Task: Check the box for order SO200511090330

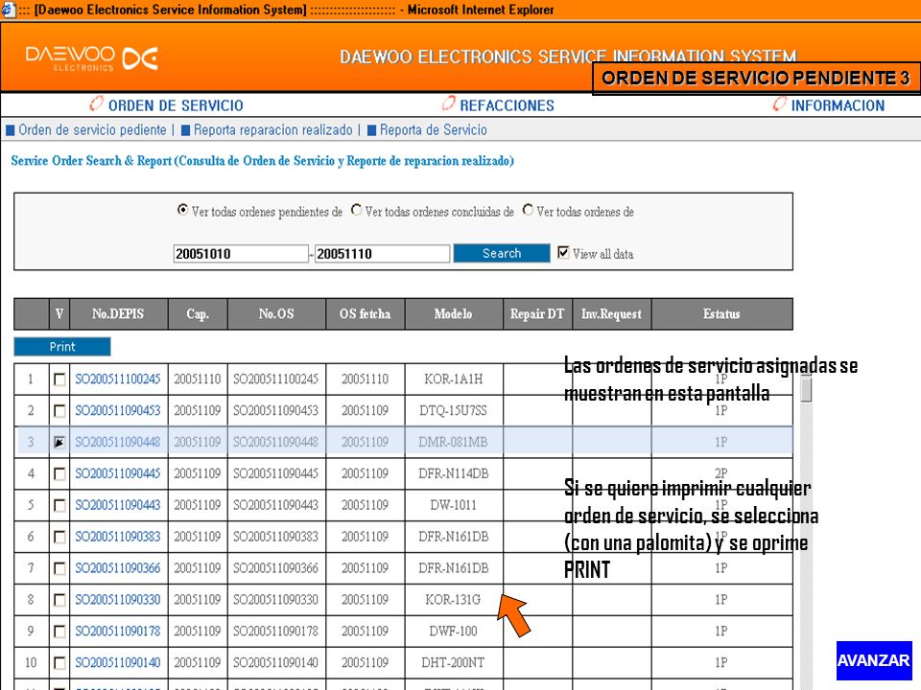Action: (59, 600)
